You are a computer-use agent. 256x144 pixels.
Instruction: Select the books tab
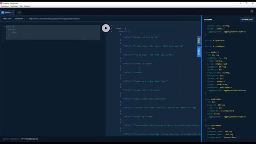(8, 12)
